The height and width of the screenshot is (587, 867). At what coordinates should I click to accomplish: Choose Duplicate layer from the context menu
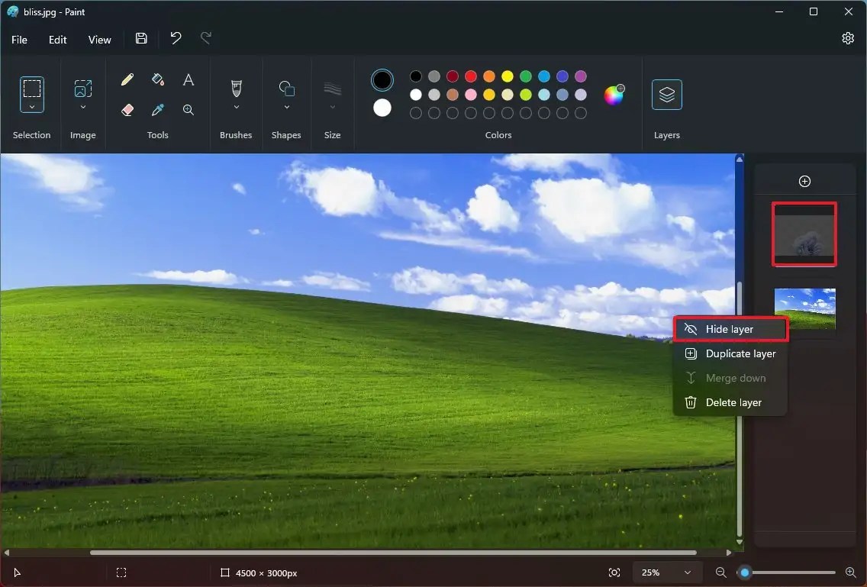point(730,353)
